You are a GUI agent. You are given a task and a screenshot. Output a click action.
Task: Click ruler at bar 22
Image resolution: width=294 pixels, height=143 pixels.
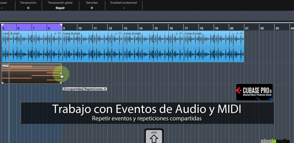click(262, 28)
